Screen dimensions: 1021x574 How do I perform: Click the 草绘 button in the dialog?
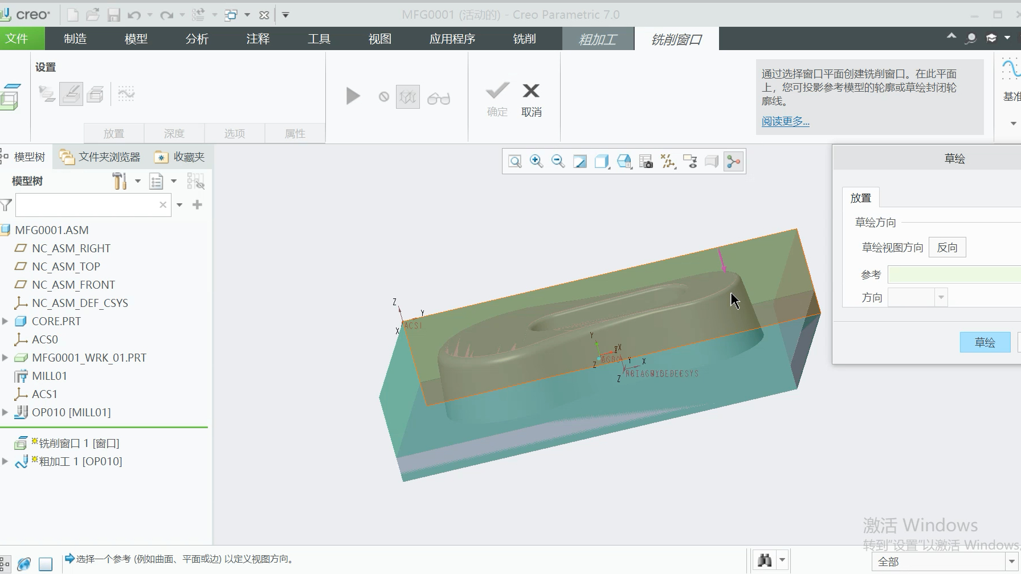click(x=985, y=342)
